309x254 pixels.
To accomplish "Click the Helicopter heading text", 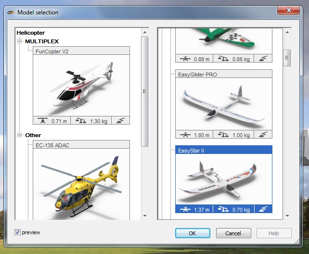I will tap(31, 33).
